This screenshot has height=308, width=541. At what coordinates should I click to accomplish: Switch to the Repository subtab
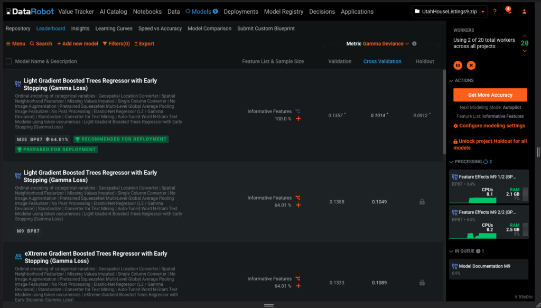(18, 29)
